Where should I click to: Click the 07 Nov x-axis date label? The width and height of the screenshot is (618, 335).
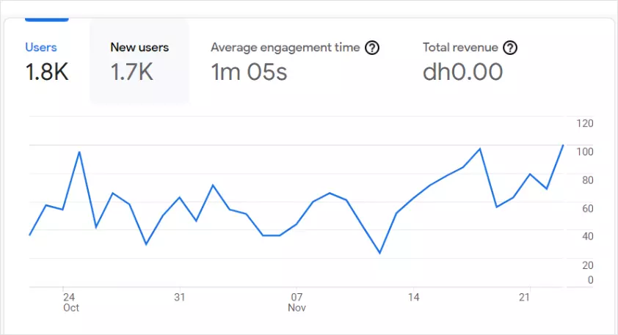point(297,303)
